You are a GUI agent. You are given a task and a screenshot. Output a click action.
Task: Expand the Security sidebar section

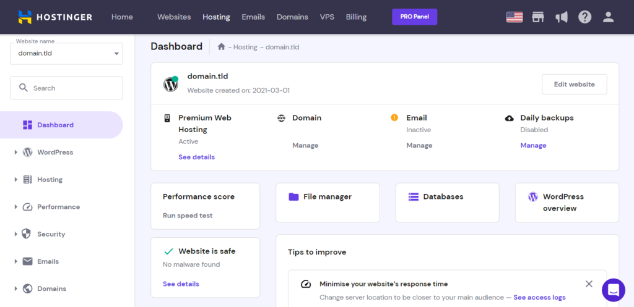[x=51, y=234]
